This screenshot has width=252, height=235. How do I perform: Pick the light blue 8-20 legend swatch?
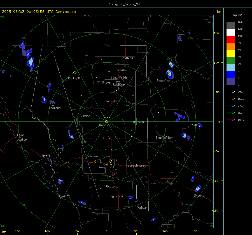coord(231,67)
